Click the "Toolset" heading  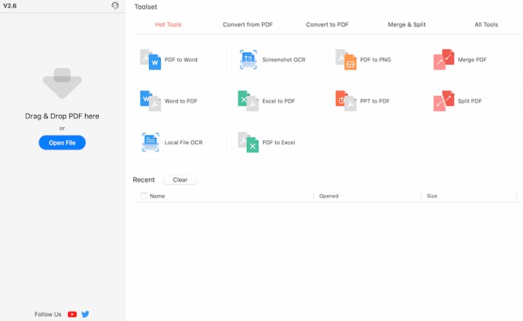coord(146,7)
